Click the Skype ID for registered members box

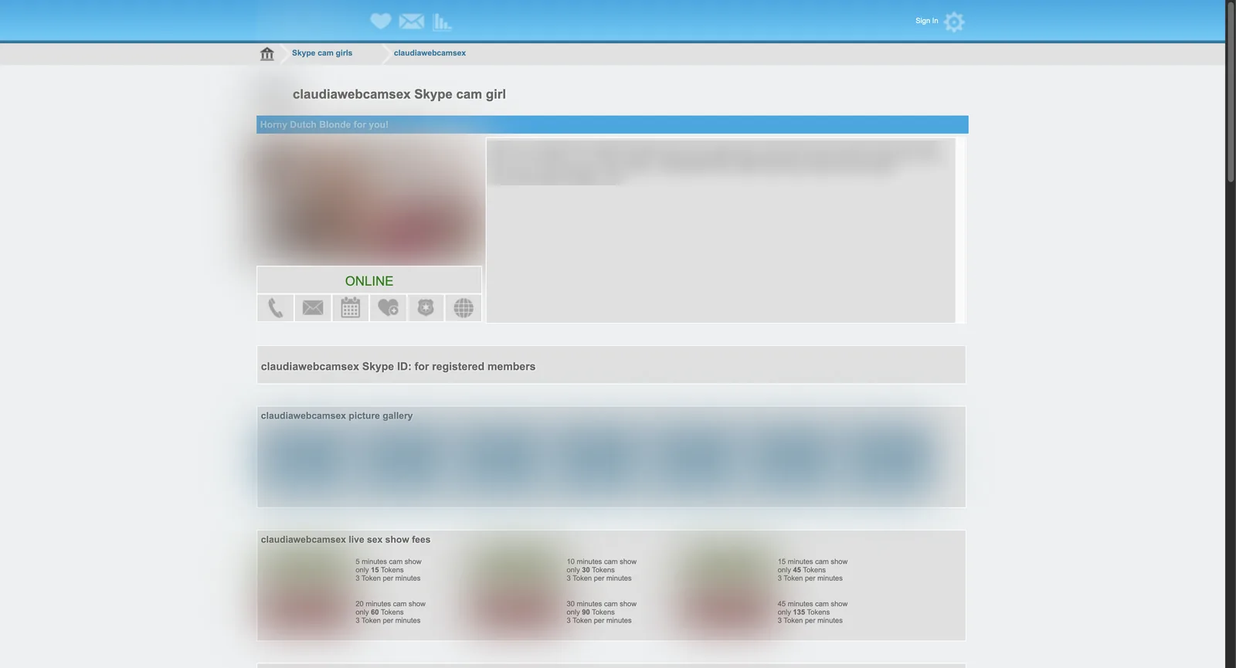tap(611, 365)
